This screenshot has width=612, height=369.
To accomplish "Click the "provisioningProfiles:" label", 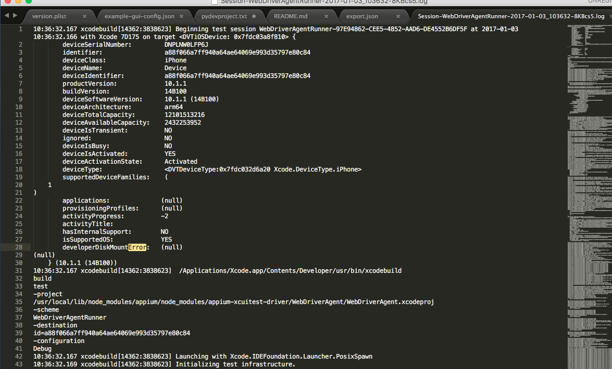I will [x=101, y=208].
